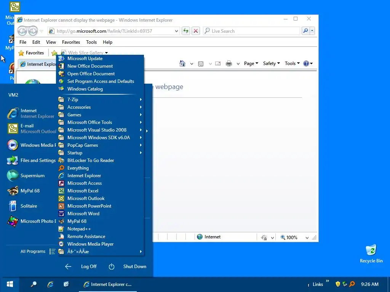The image size is (390, 292).
Task: Click the Refresh button in Internet Explorer
Action: (x=186, y=31)
